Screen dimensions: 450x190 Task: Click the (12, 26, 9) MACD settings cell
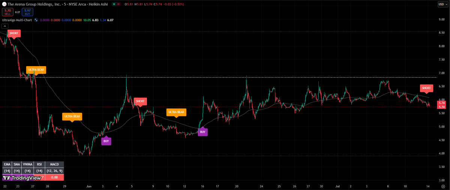[x=54, y=171]
